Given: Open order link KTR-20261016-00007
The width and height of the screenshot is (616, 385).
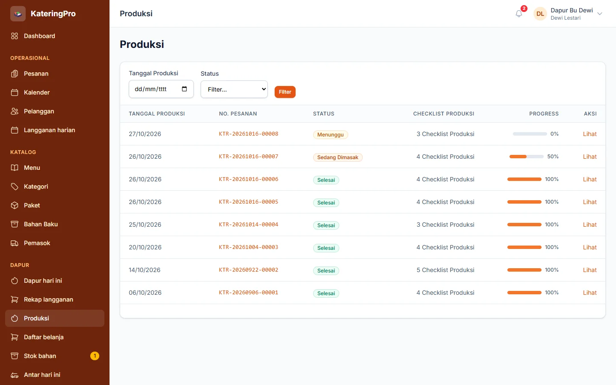Looking at the screenshot, I should (249, 157).
